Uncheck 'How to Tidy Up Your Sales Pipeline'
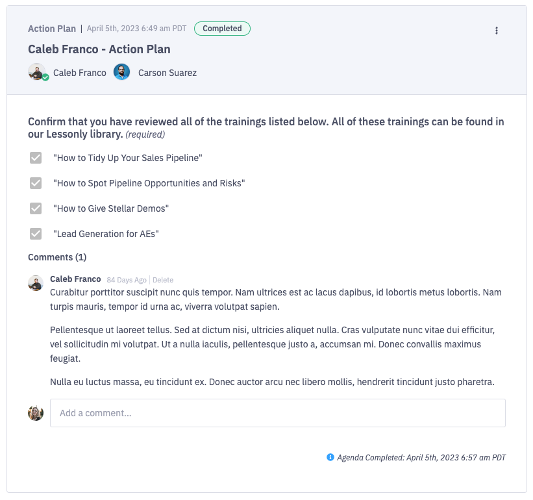 [x=36, y=158]
